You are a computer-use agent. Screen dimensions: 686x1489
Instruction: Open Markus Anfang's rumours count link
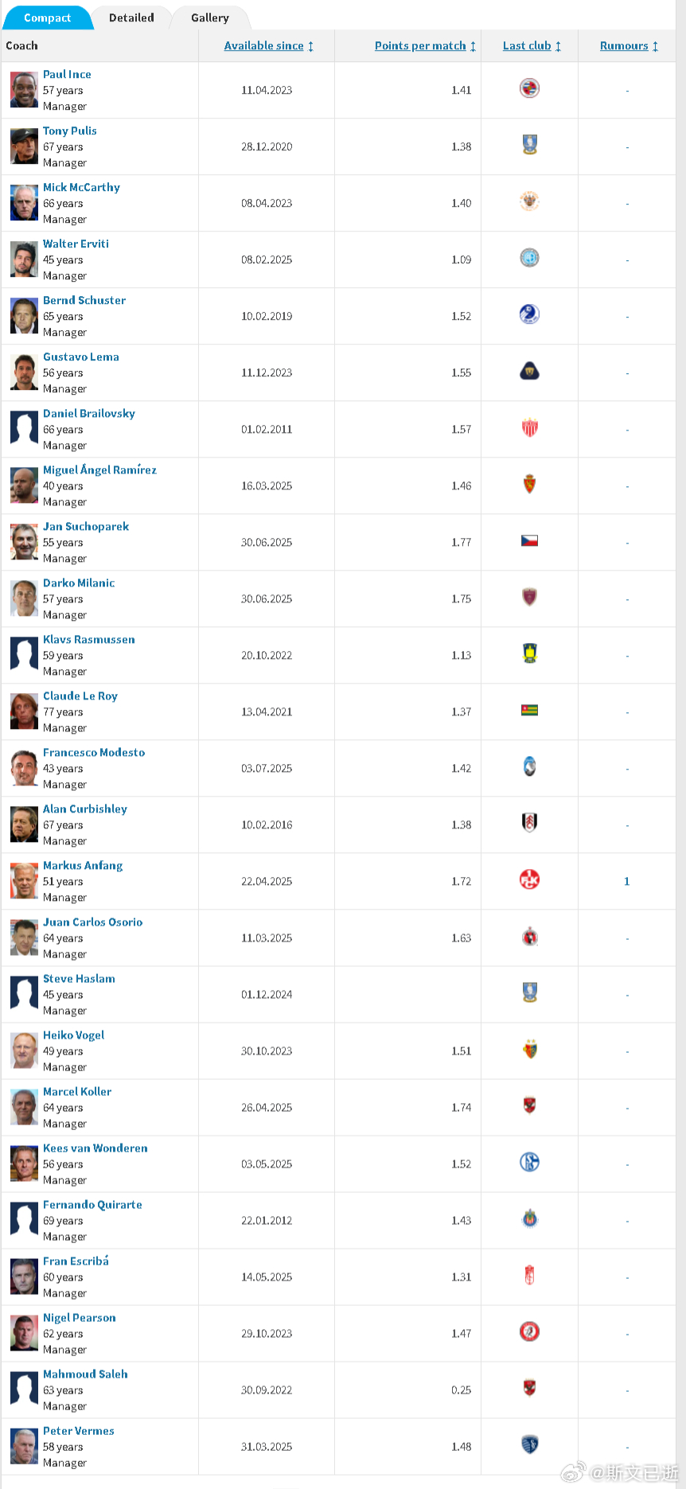click(x=627, y=881)
